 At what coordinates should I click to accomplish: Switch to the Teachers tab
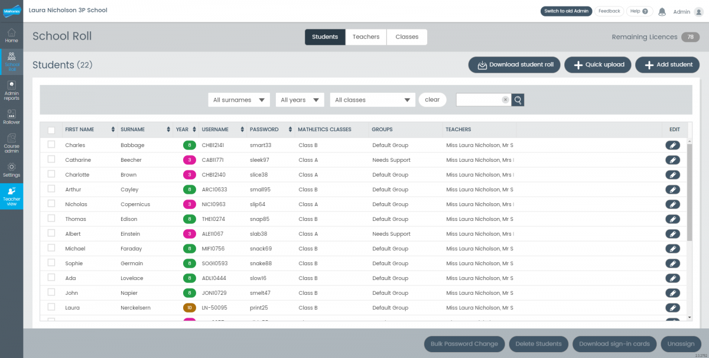[366, 37]
